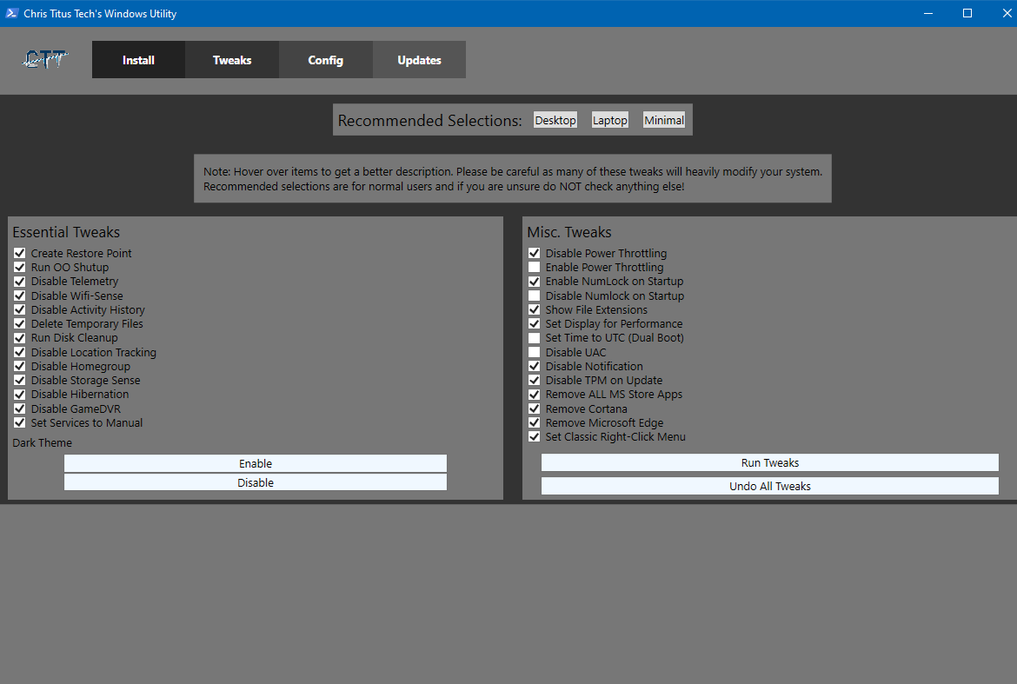Click Disable under Dark Theme
The width and height of the screenshot is (1017, 684).
click(x=256, y=482)
